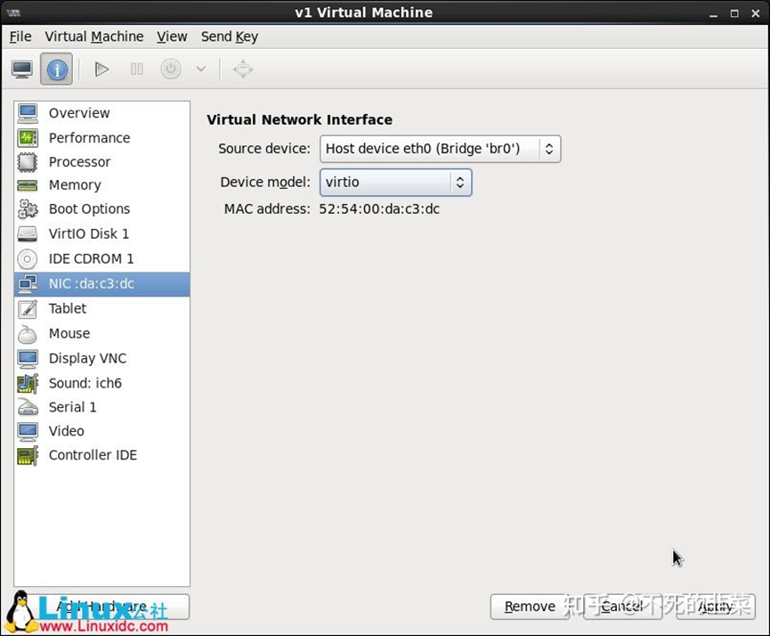Open Memory hardware entry
The width and height of the screenshot is (770, 636).
click(x=101, y=185)
